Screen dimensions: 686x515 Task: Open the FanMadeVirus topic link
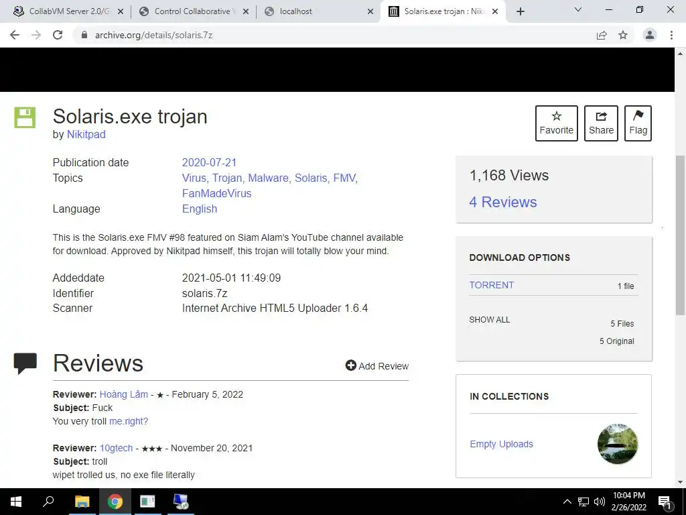tap(216, 193)
